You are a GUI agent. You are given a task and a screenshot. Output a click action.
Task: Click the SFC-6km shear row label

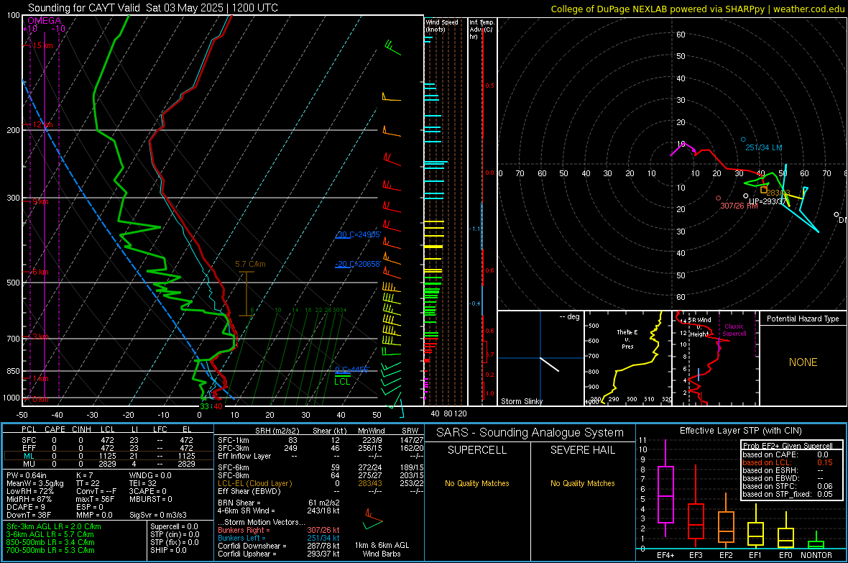(x=233, y=467)
